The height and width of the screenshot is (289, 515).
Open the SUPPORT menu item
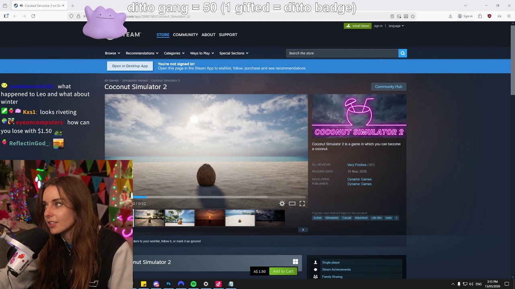click(x=228, y=35)
